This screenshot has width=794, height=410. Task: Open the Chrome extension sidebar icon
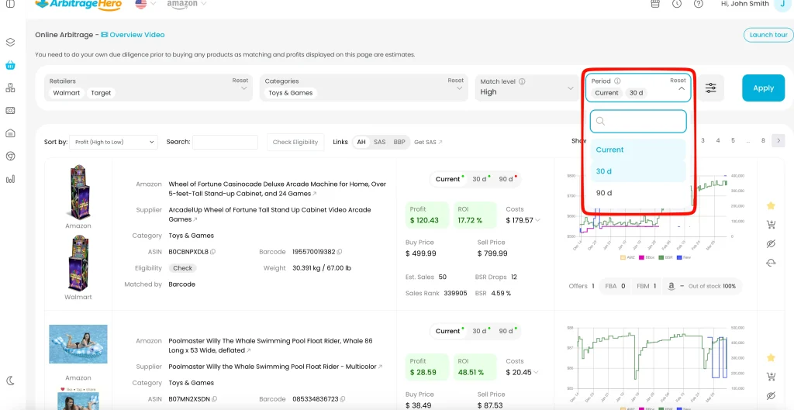pos(10,156)
